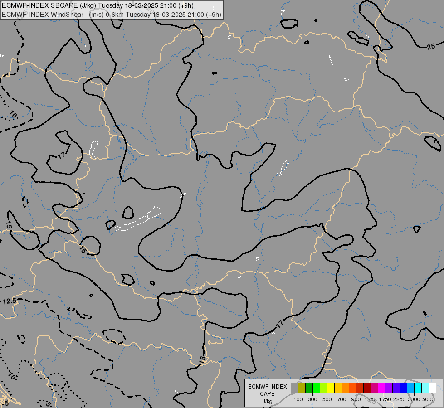Click the long white Lake Balaton outline
The width and height of the screenshot is (444, 408).
pos(138,219)
